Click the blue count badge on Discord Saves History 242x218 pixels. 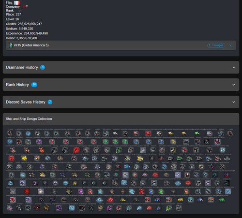(50, 102)
